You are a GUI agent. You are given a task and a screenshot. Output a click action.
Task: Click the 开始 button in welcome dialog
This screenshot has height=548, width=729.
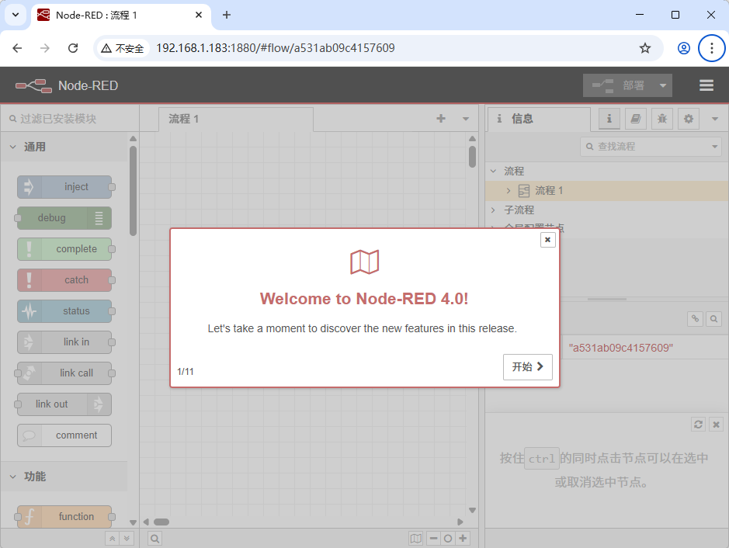tap(528, 367)
